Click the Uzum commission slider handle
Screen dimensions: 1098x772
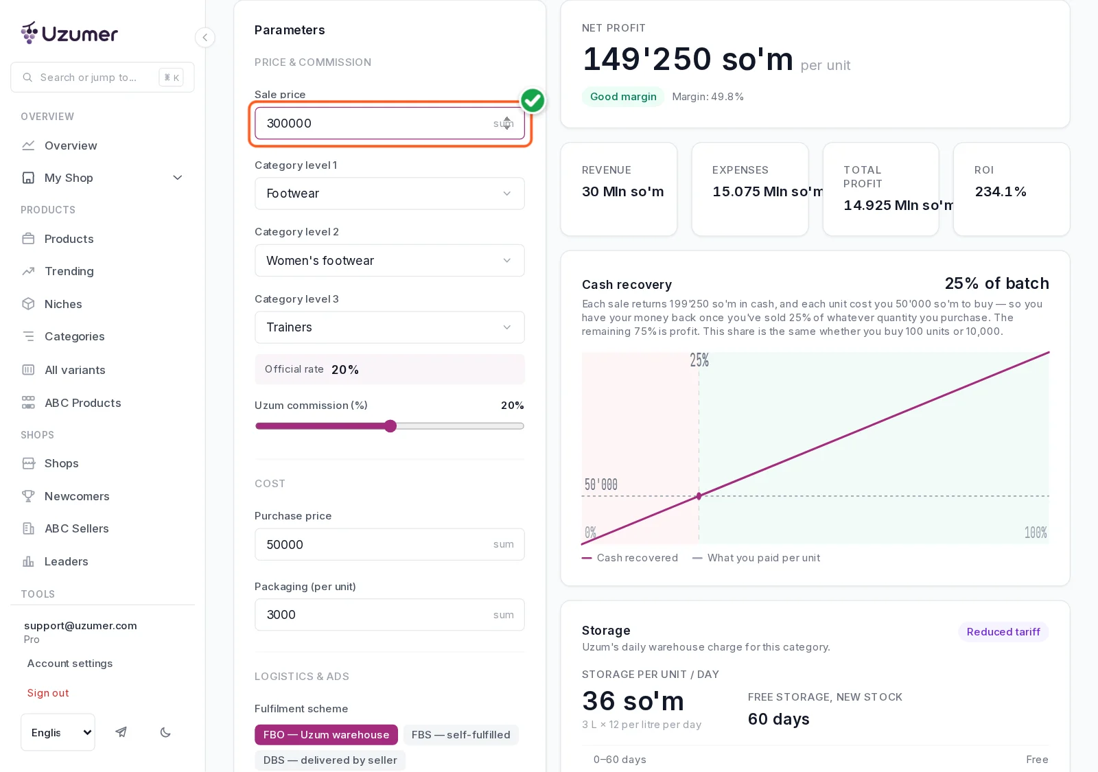(390, 426)
